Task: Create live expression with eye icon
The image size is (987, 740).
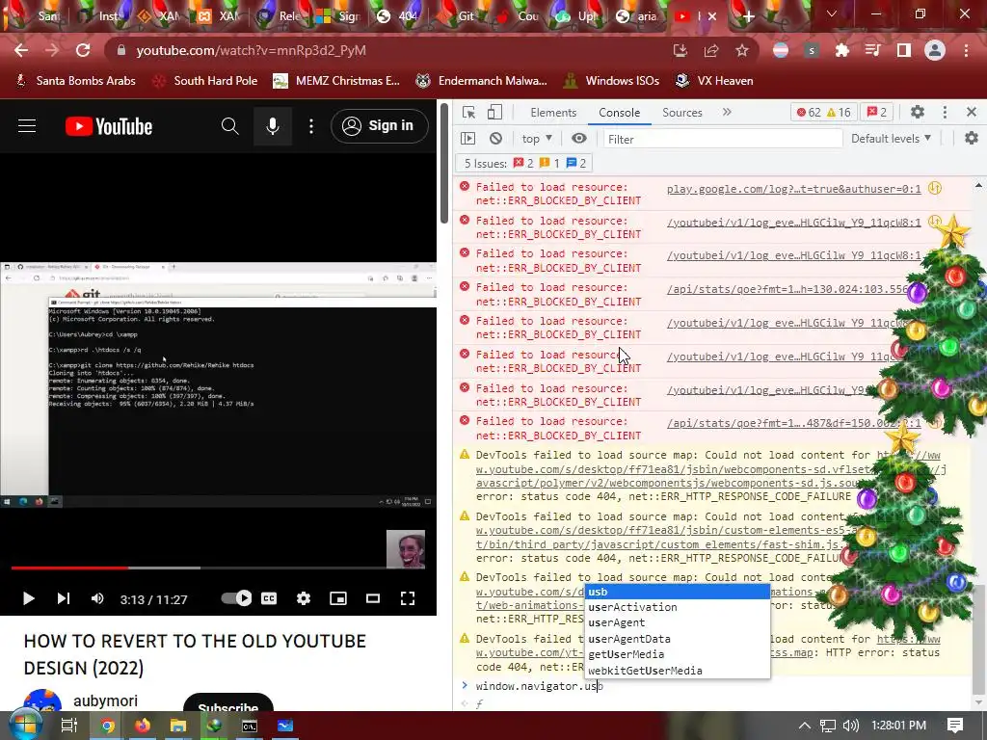Action: pyautogui.click(x=579, y=139)
